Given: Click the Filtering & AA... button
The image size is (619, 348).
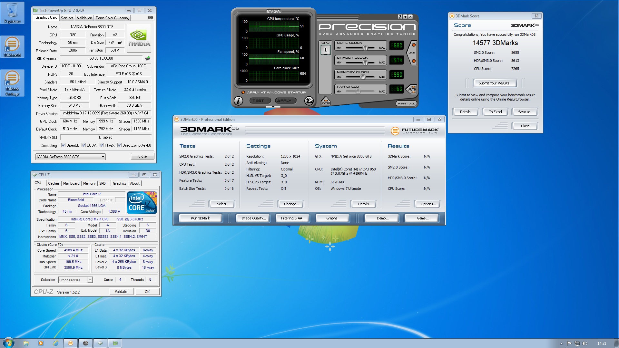Looking at the screenshot, I should click(x=293, y=218).
